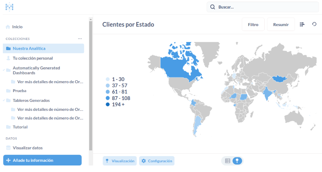322x172 pixels.
Task: Click the ellipsis icon beside Colecciones
Action: click(x=80, y=39)
